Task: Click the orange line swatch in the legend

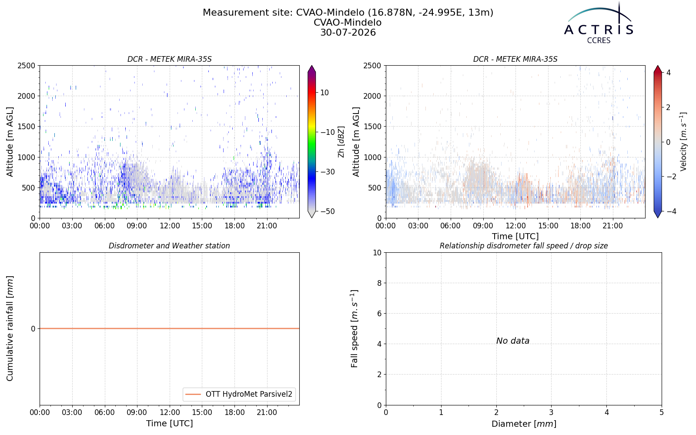Action: [x=193, y=395]
